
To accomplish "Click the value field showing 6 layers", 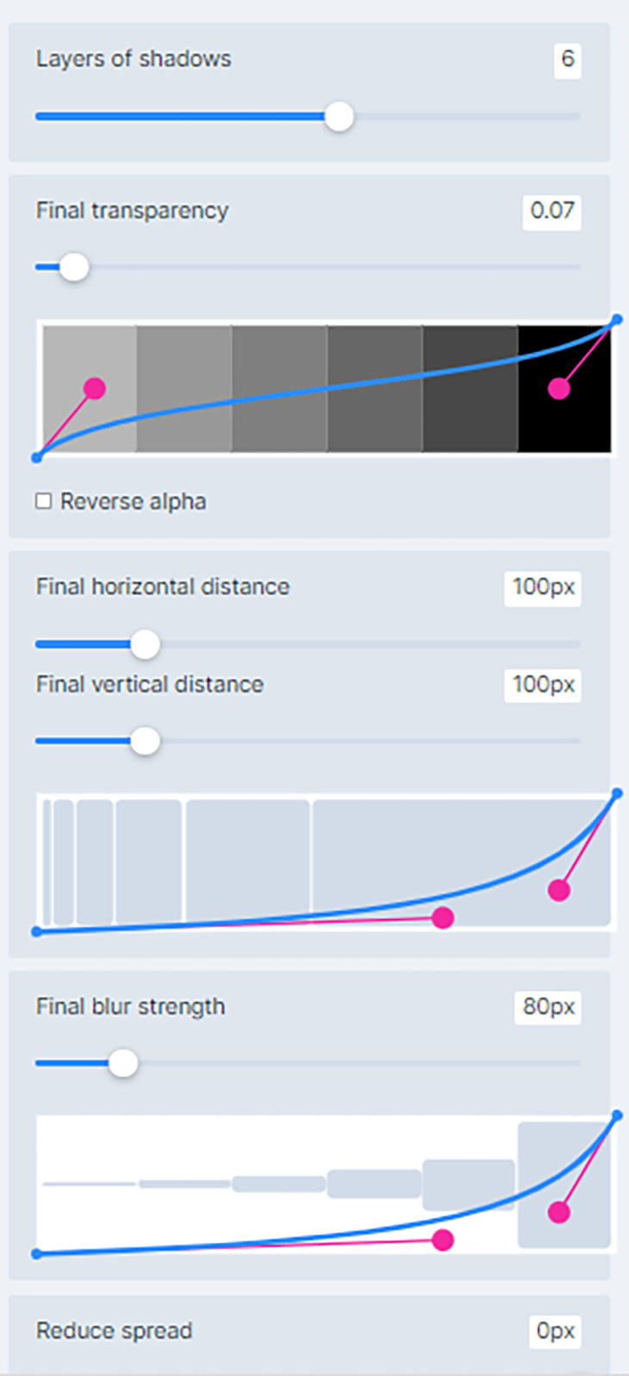I will click(567, 60).
